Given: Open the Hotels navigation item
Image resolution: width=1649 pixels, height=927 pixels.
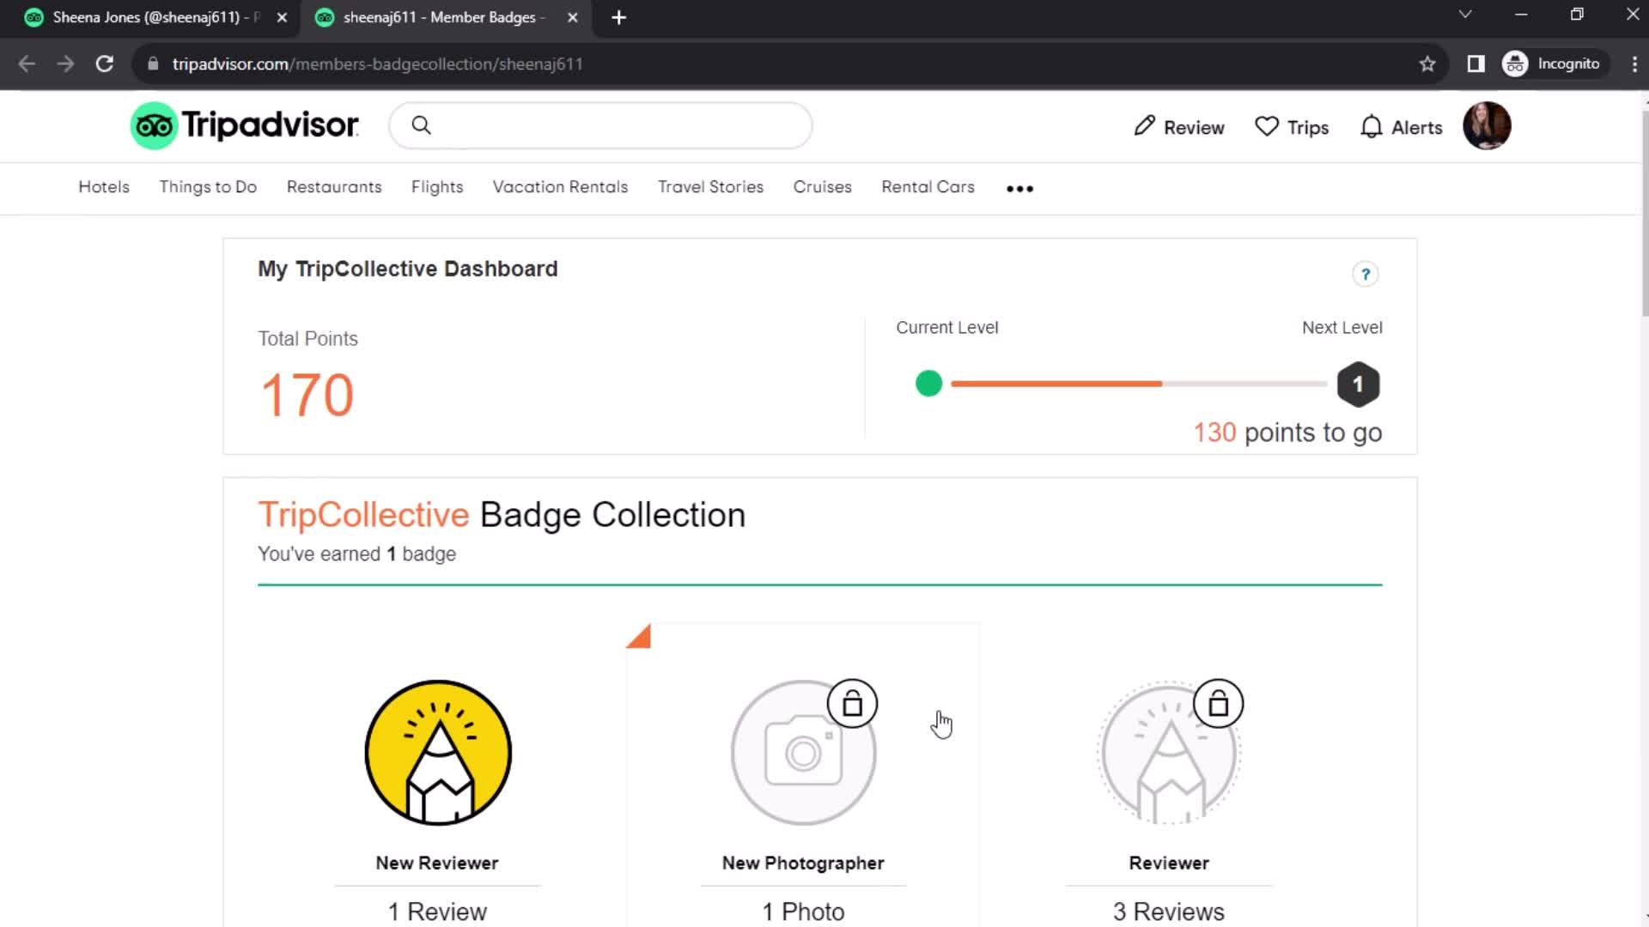Looking at the screenshot, I should pyautogui.click(x=104, y=187).
